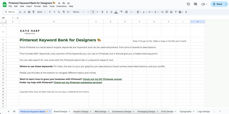229x114 pixels.
Task: Search the Menus box
Action: coord(10,12)
